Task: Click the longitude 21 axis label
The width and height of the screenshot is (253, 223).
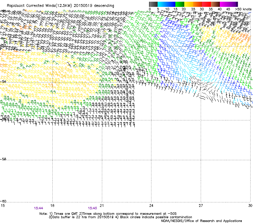Action: pyautogui.click(x=102, y=206)
